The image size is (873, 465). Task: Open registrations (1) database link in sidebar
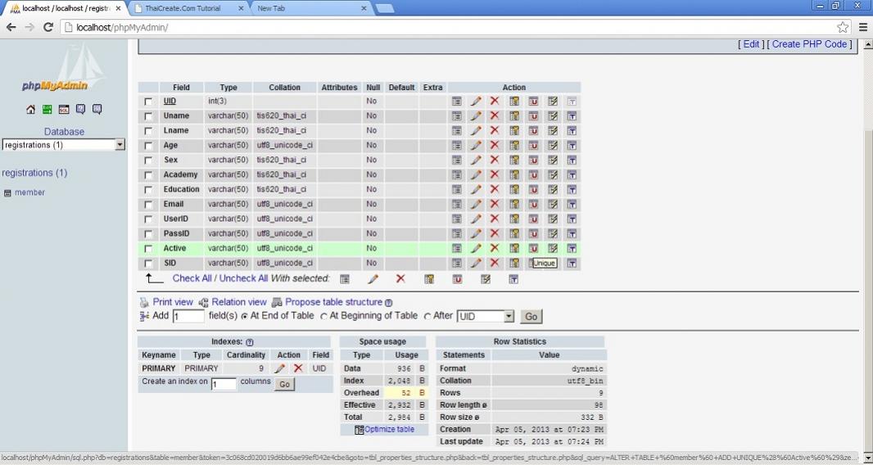pyautogui.click(x=34, y=173)
